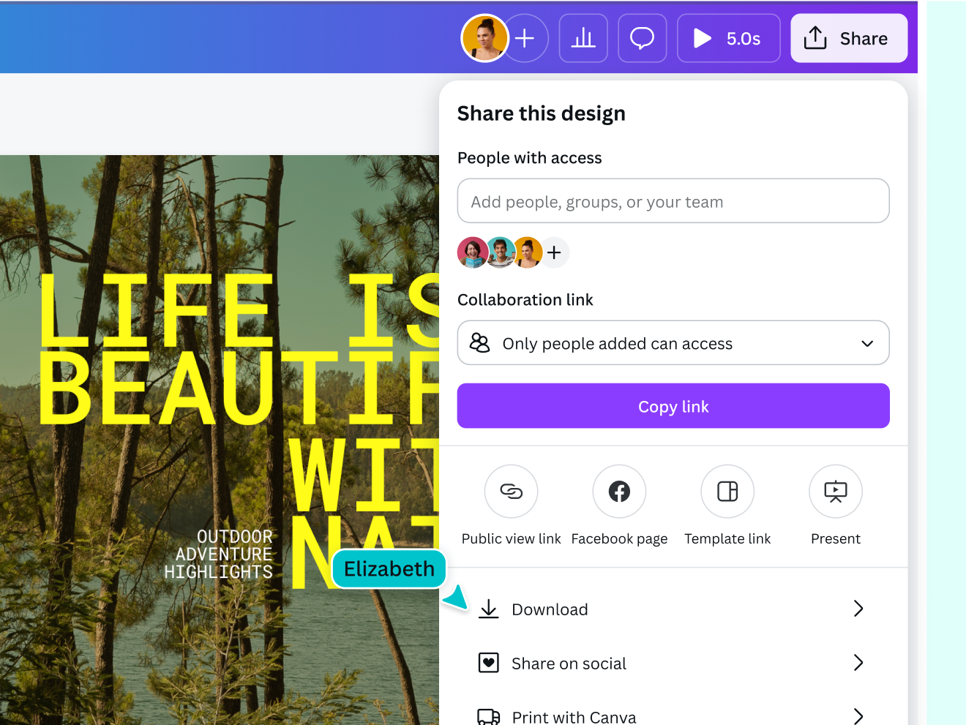The image size is (966, 725).
Task: Click the Share button in the header
Action: [x=849, y=38]
